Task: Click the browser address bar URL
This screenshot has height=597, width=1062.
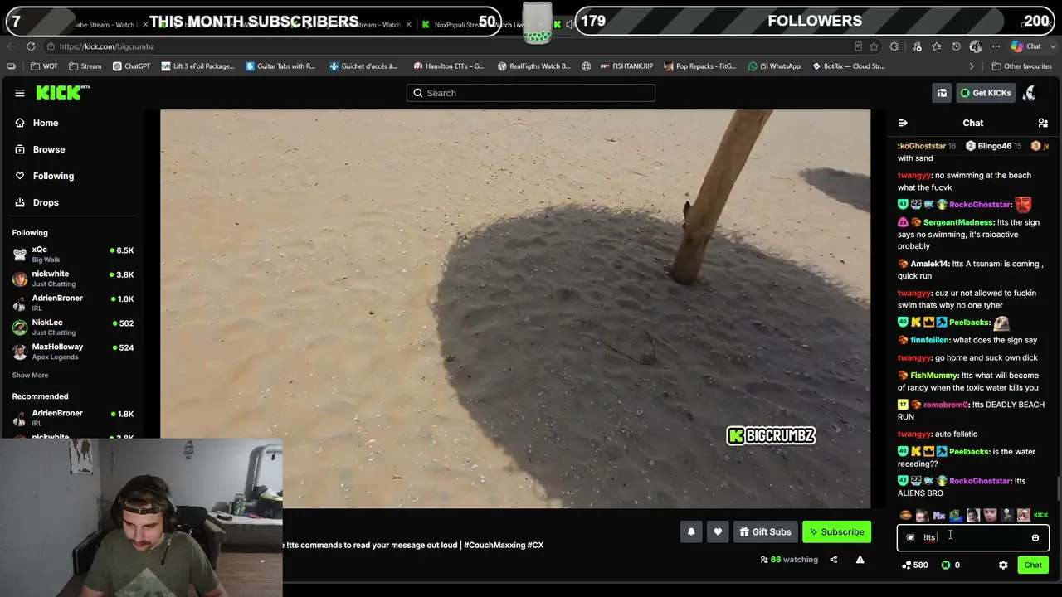Action: tap(106, 46)
